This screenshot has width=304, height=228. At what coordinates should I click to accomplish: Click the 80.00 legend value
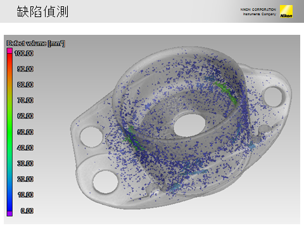[25, 84]
